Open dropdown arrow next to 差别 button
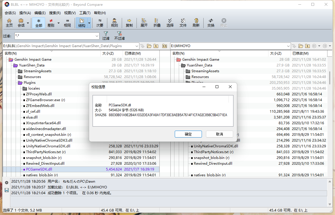 58,23
